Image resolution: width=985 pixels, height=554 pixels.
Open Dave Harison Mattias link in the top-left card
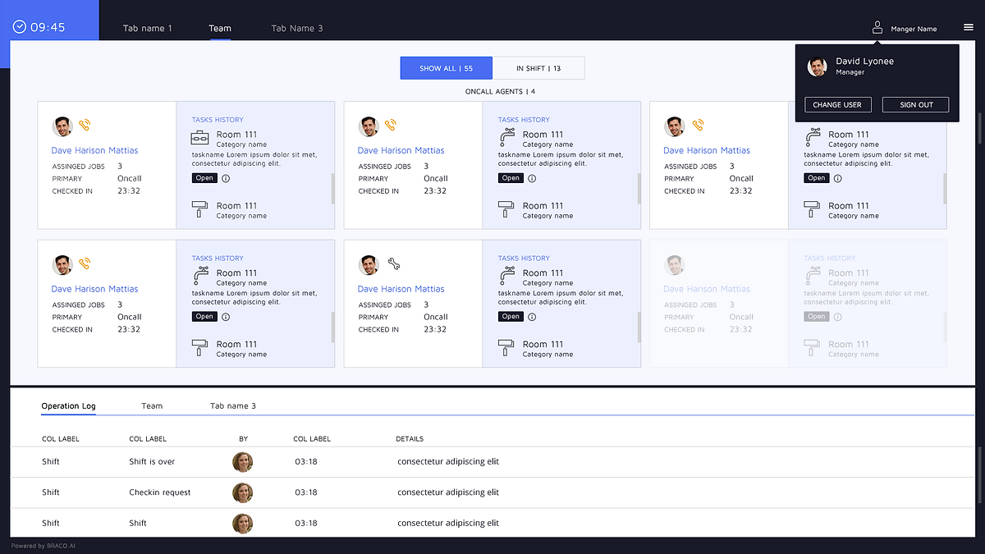click(94, 150)
